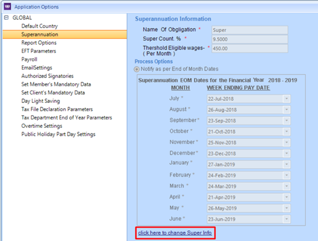The width and height of the screenshot is (318, 241).
Task: Expand the June week ending date dropdown
Action: coord(287,219)
